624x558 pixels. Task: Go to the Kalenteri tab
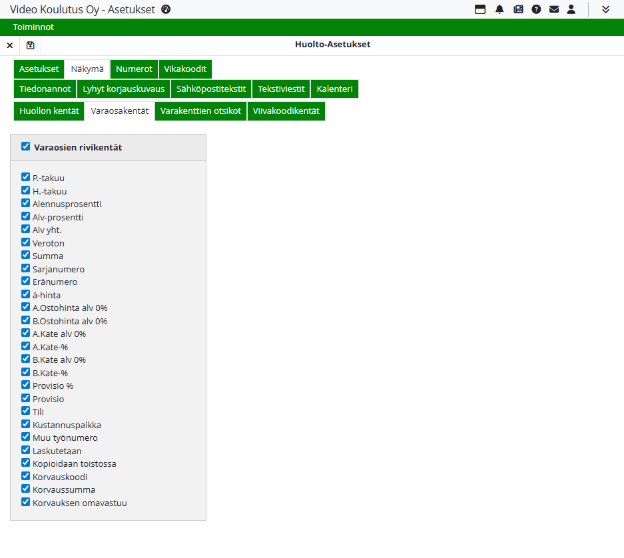click(334, 89)
